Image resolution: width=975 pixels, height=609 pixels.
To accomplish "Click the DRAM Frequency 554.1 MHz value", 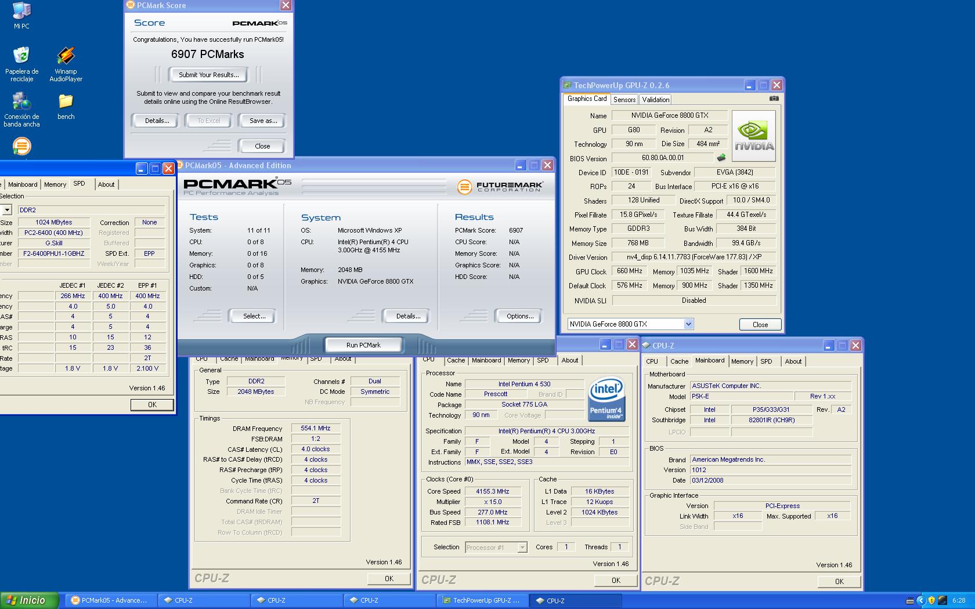I will click(316, 428).
